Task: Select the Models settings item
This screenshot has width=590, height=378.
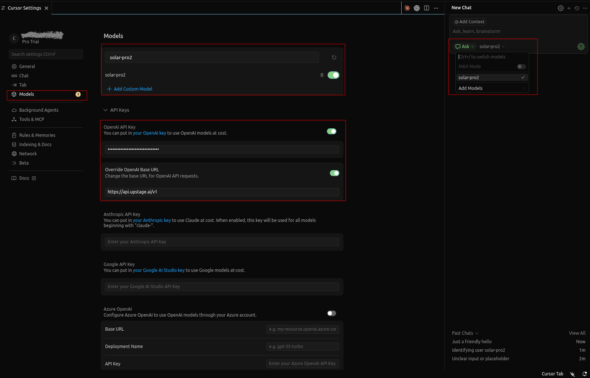Action: [x=47, y=94]
